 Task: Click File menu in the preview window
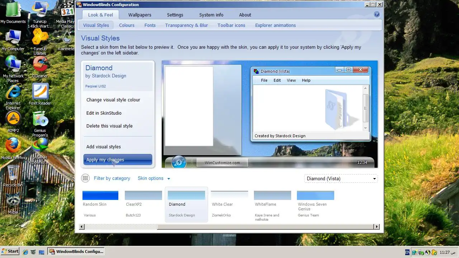pyautogui.click(x=264, y=80)
